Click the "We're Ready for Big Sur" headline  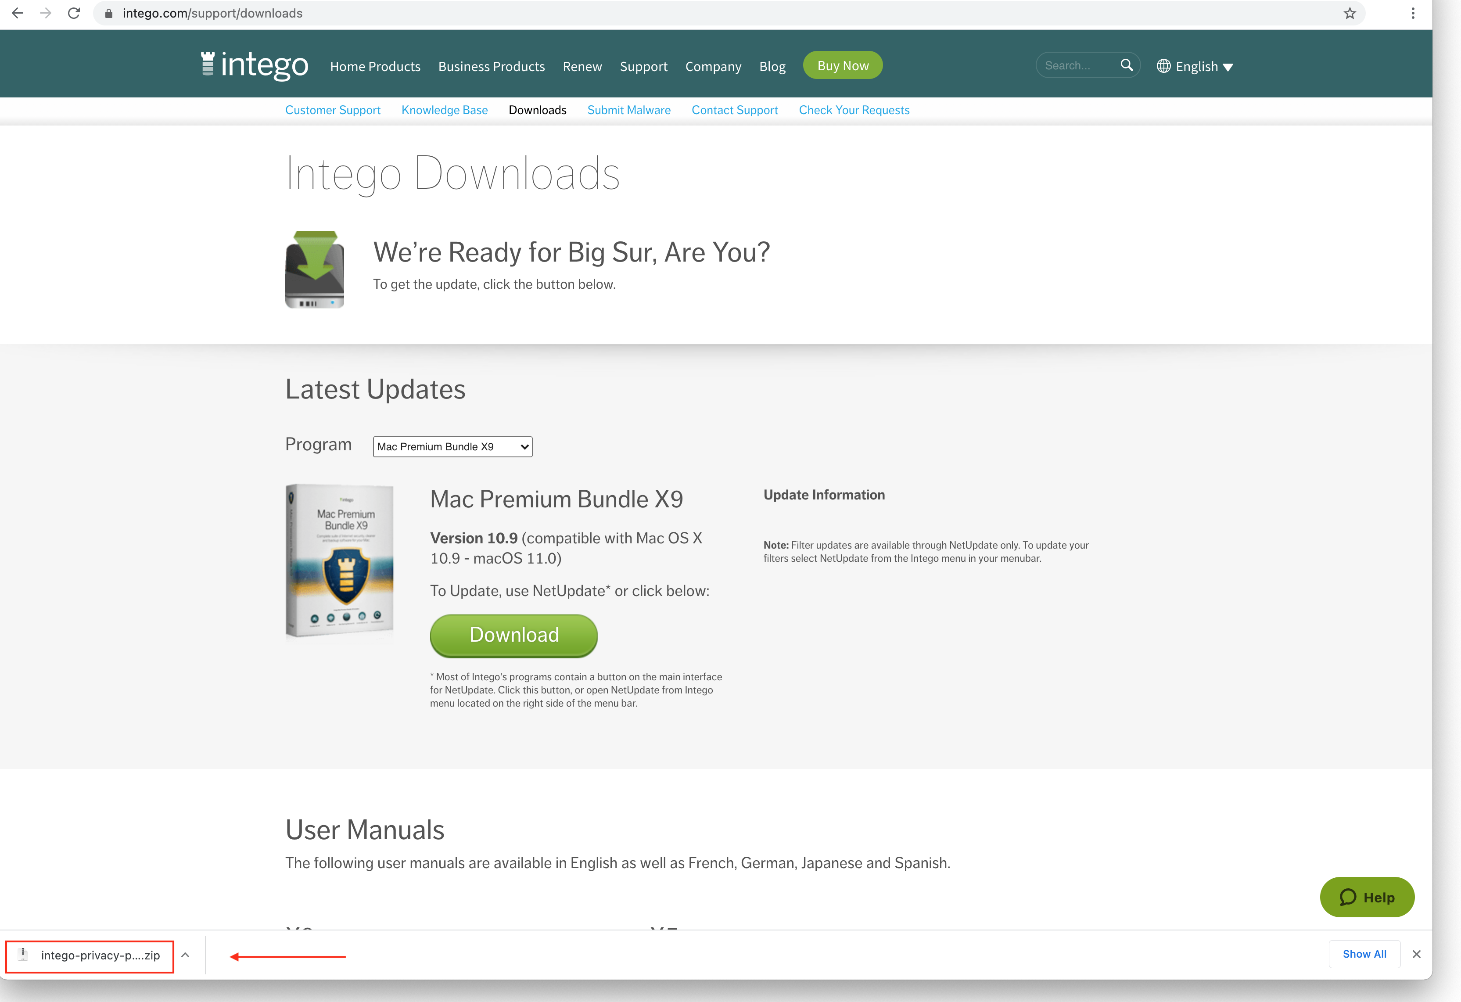click(571, 252)
